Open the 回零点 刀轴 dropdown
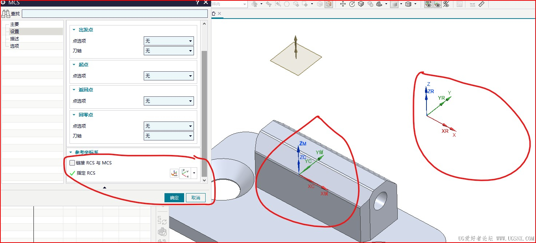 (169, 136)
